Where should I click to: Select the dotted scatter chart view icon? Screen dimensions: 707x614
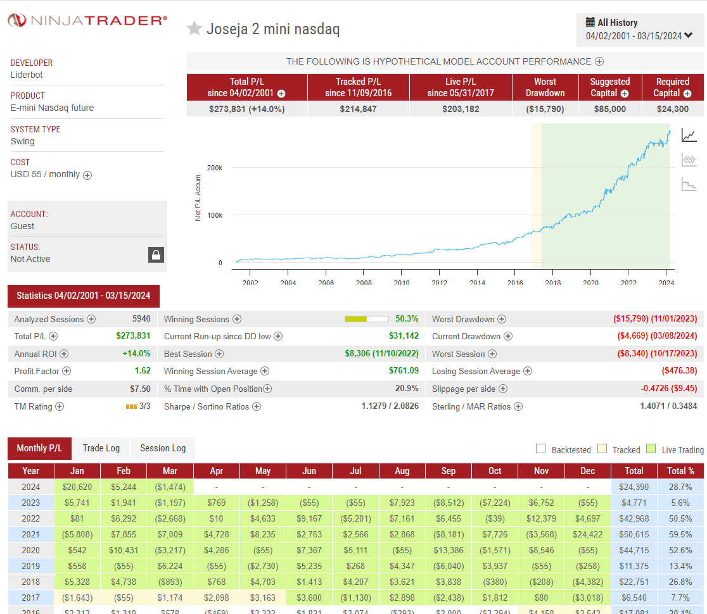[689, 160]
